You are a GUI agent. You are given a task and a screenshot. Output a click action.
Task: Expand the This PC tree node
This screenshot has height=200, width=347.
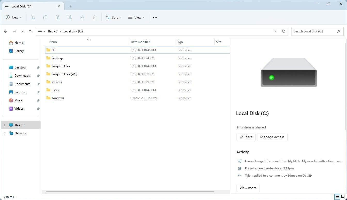[x=4, y=125]
